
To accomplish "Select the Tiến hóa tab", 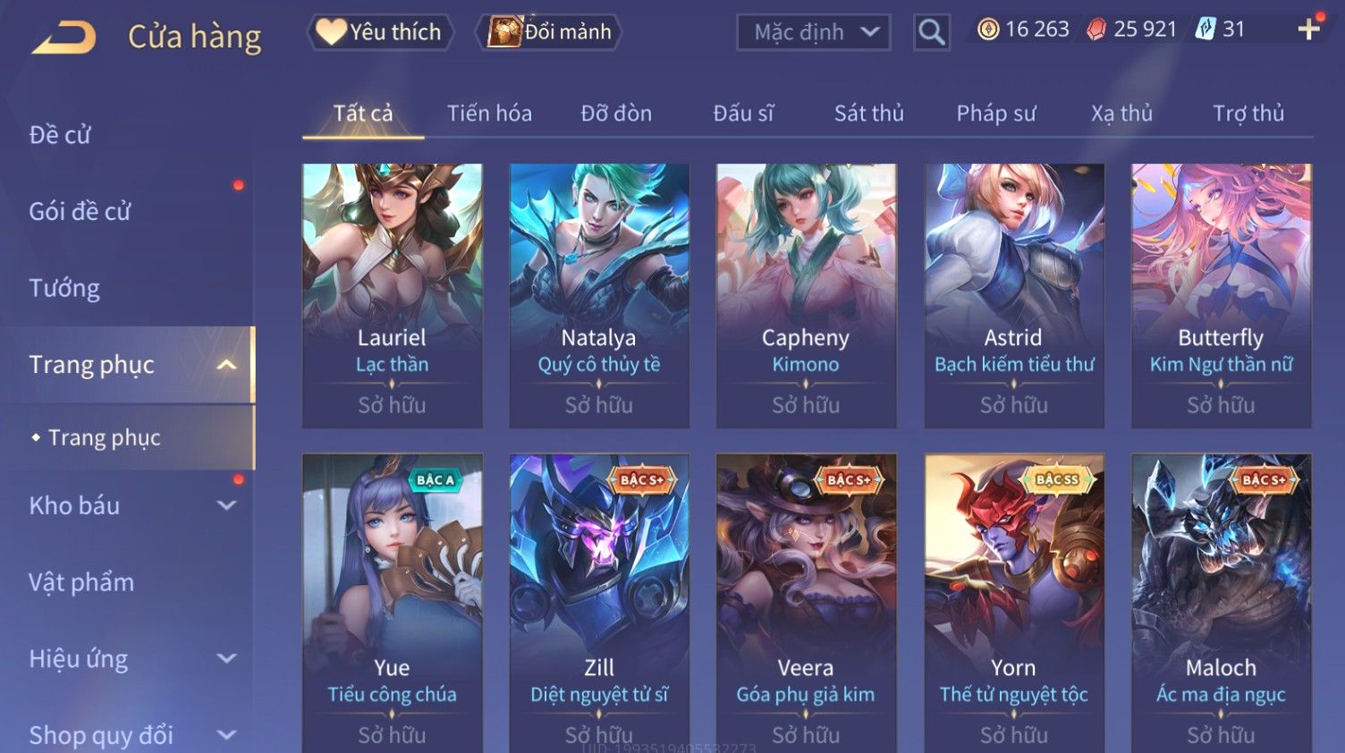I will (489, 114).
